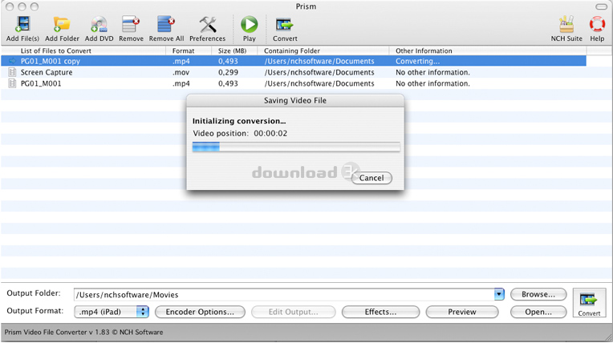
Task: Cancel the video conversion dialog
Action: (371, 178)
